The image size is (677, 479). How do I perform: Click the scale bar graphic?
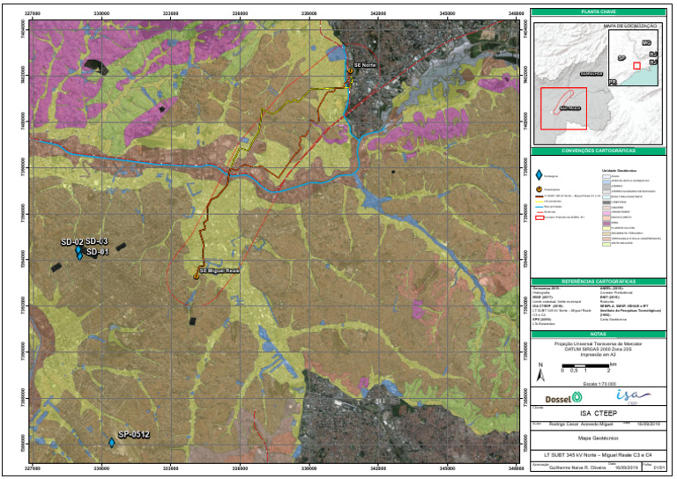585,366
